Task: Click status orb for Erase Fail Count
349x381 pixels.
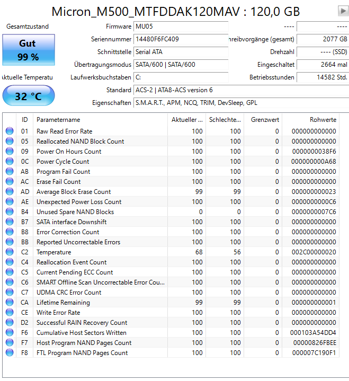Action: (x=10, y=181)
